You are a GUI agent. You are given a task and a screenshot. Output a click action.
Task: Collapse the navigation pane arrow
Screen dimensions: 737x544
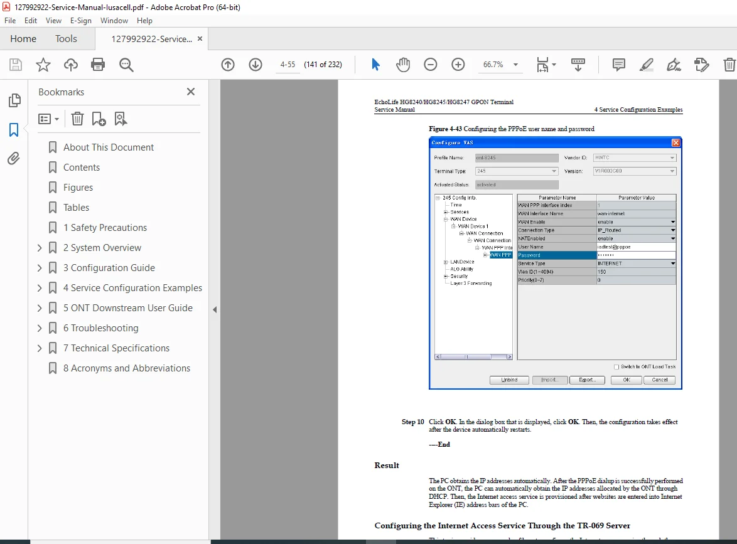215,309
